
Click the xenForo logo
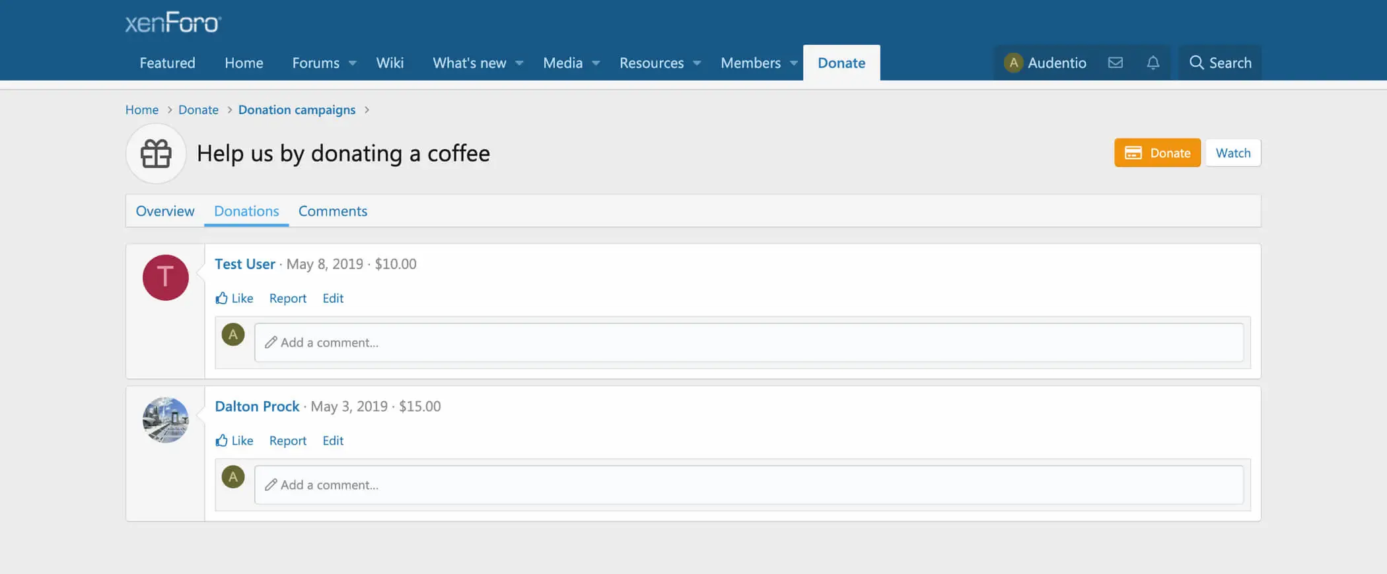(x=173, y=22)
